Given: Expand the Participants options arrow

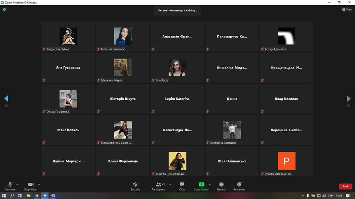Looking at the screenshot, I should pos(170,184).
